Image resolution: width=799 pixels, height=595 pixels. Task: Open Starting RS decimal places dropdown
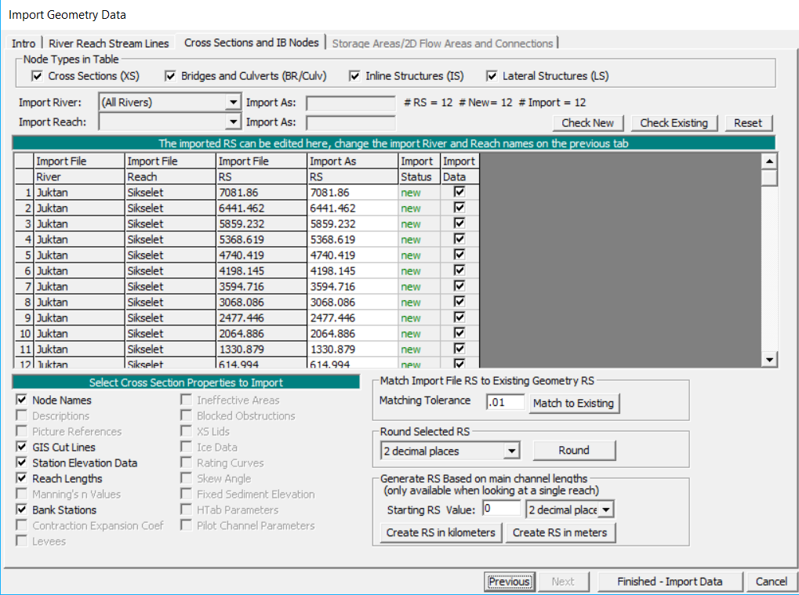[606, 510]
